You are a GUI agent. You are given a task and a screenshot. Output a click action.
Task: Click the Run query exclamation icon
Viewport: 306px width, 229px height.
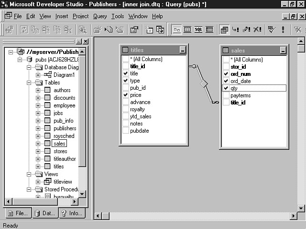[x=283, y=30]
